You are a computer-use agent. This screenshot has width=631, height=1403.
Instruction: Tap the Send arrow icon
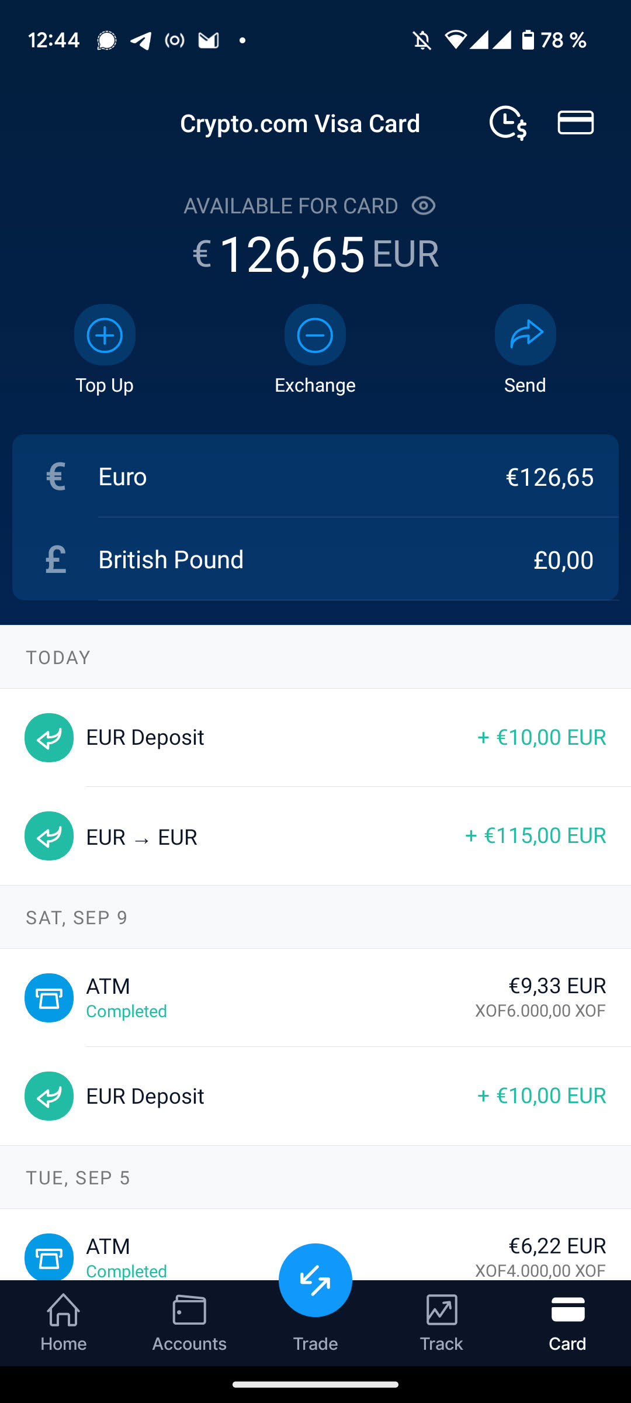coord(525,335)
